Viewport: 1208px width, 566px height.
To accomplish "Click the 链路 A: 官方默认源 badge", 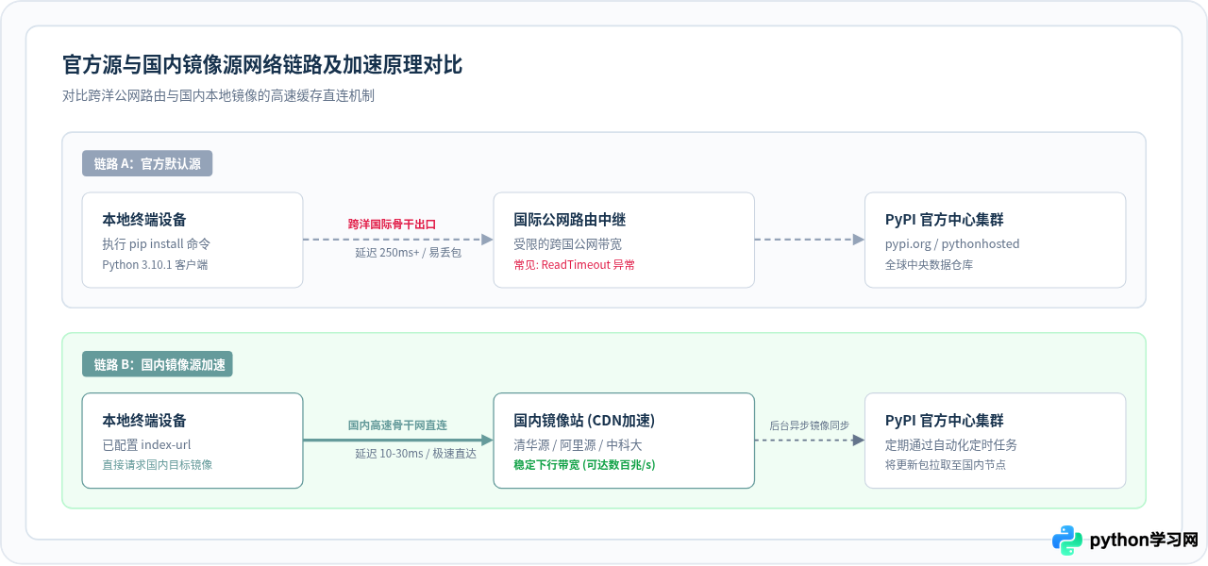I will tap(147, 163).
